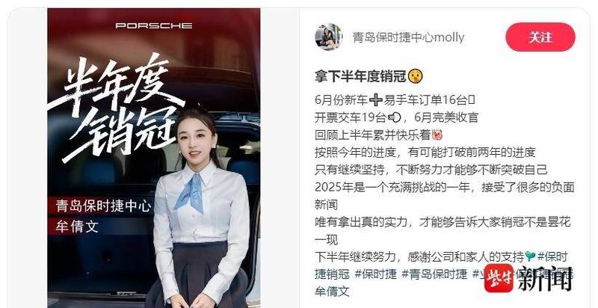
Task: Click the dash emoji after 开票交车19台
Action: [394, 117]
